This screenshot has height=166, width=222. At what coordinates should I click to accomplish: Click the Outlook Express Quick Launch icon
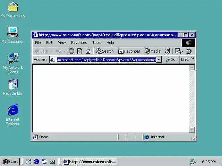44,162
